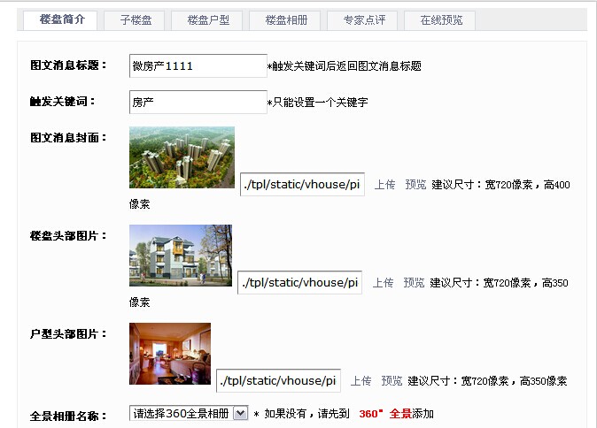
Task: Focus the 触发关键词 text field
Action: (x=197, y=102)
